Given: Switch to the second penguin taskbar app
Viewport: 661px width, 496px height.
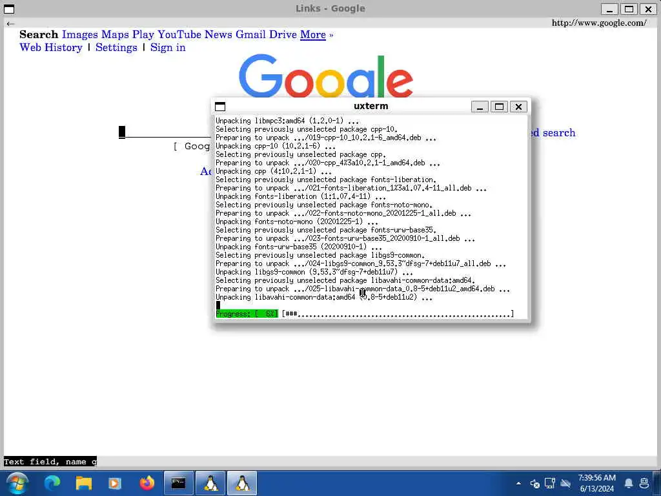Looking at the screenshot, I should pyautogui.click(x=243, y=483).
